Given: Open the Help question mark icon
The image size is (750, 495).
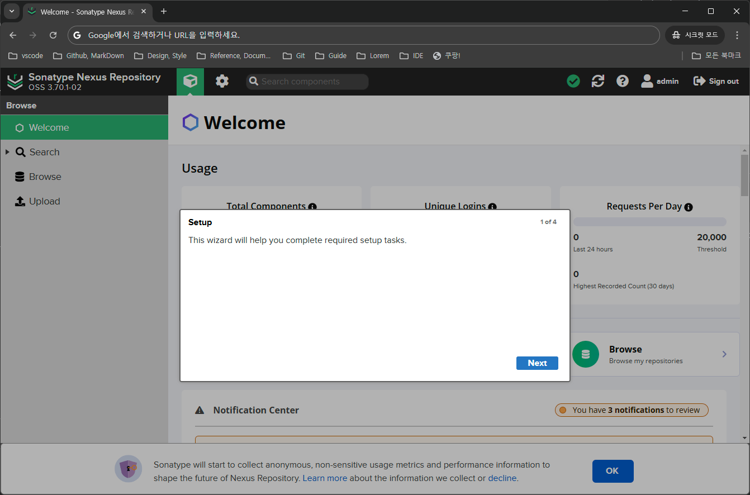Looking at the screenshot, I should click(623, 82).
